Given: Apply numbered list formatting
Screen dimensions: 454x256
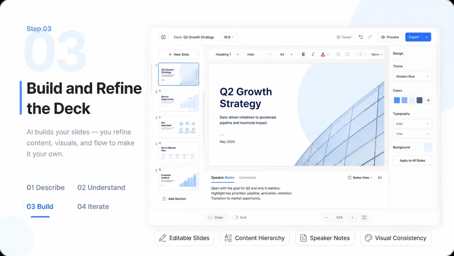Looking at the screenshot, I should (x=347, y=54).
